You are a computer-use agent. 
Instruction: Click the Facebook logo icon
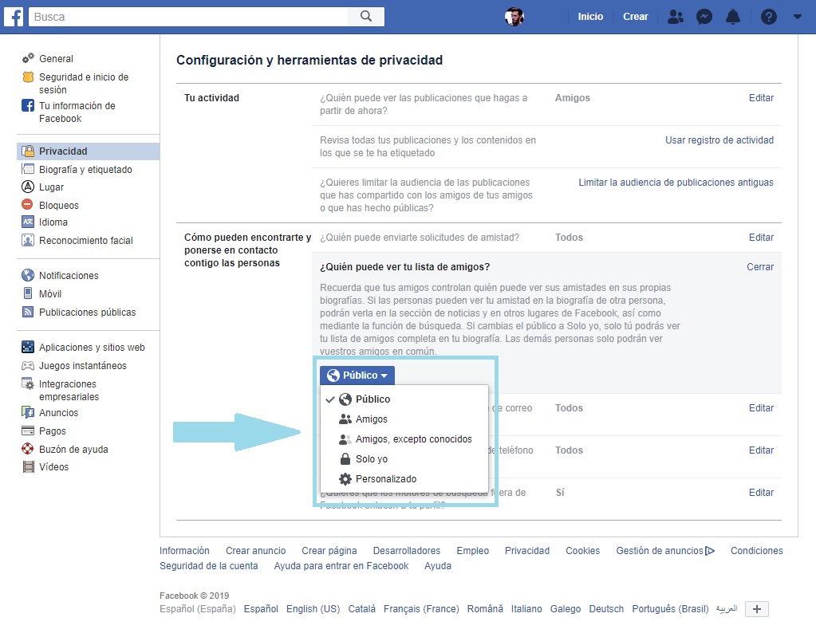(x=14, y=17)
